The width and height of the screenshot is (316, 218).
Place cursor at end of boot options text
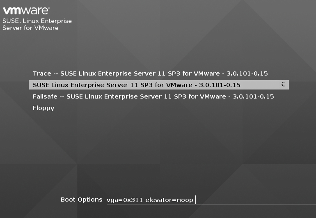pos(195,200)
